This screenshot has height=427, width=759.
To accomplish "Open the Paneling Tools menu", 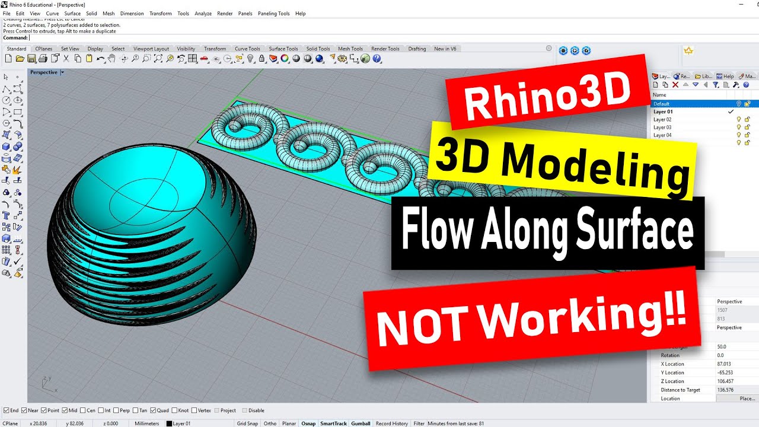I will coord(274,13).
